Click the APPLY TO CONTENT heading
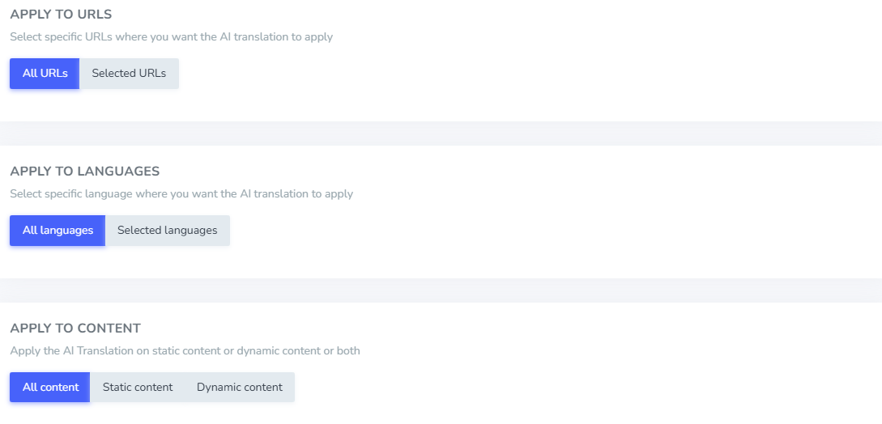This screenshot has width=882, height=424. 75,329
